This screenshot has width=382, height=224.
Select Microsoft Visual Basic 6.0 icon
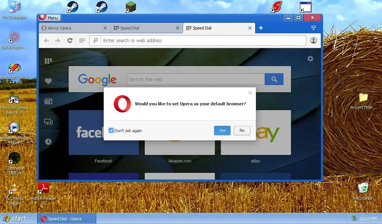click(x=14, y=103)
